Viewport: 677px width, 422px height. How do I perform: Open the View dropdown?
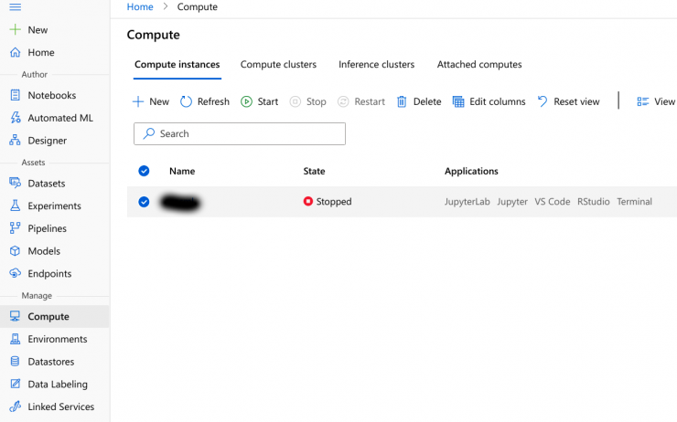click(656, 101)
